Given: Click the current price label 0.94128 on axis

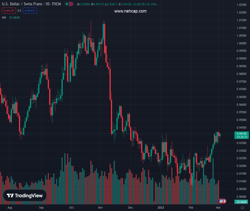Looking at the screenshot, I should click(x=241, y=134).
